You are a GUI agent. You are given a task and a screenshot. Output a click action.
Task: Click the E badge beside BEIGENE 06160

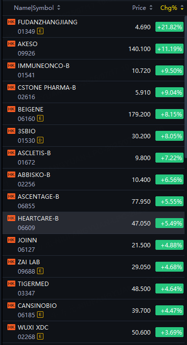point(40,118)
